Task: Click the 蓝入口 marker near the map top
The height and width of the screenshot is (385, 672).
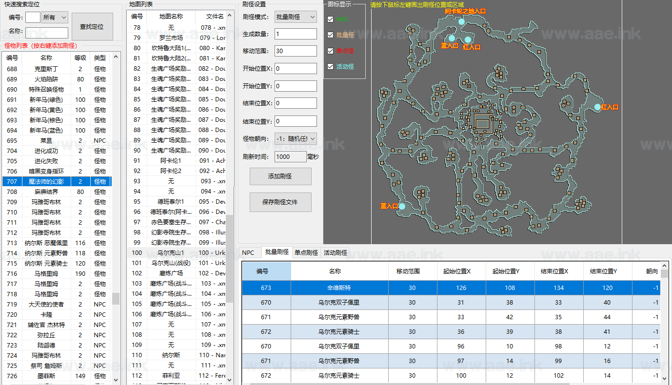Action: tap(451, 38)
